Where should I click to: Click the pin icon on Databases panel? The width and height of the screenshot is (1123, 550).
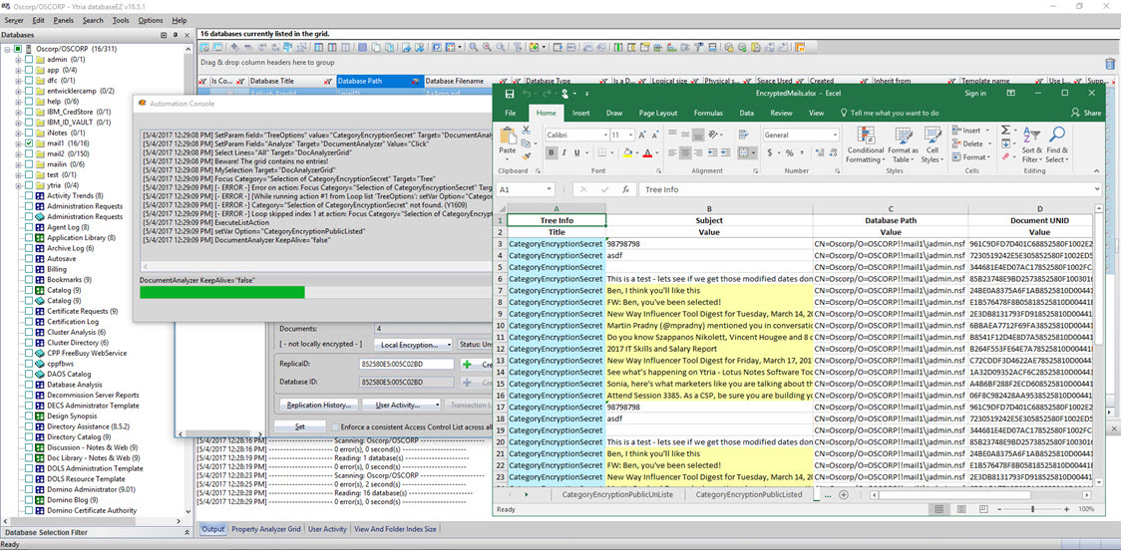(x=175, y=34)
